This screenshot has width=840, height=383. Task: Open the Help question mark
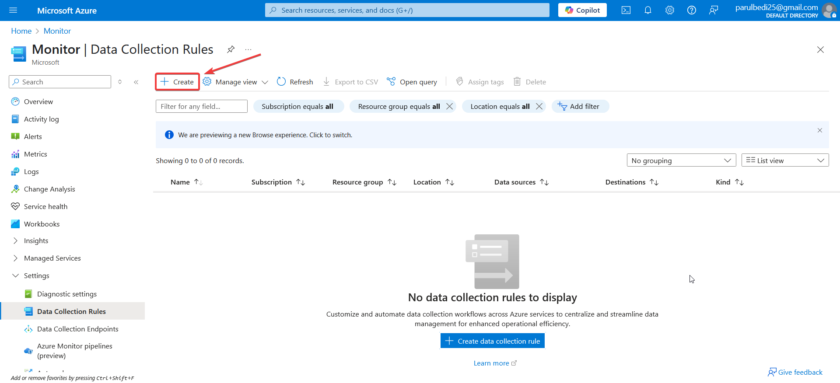(x=692, y=10)
